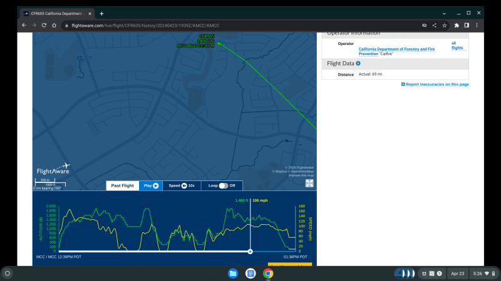
Task: Click the share icon in address bar
Action: pyautogui.click(x=435, y=25)
